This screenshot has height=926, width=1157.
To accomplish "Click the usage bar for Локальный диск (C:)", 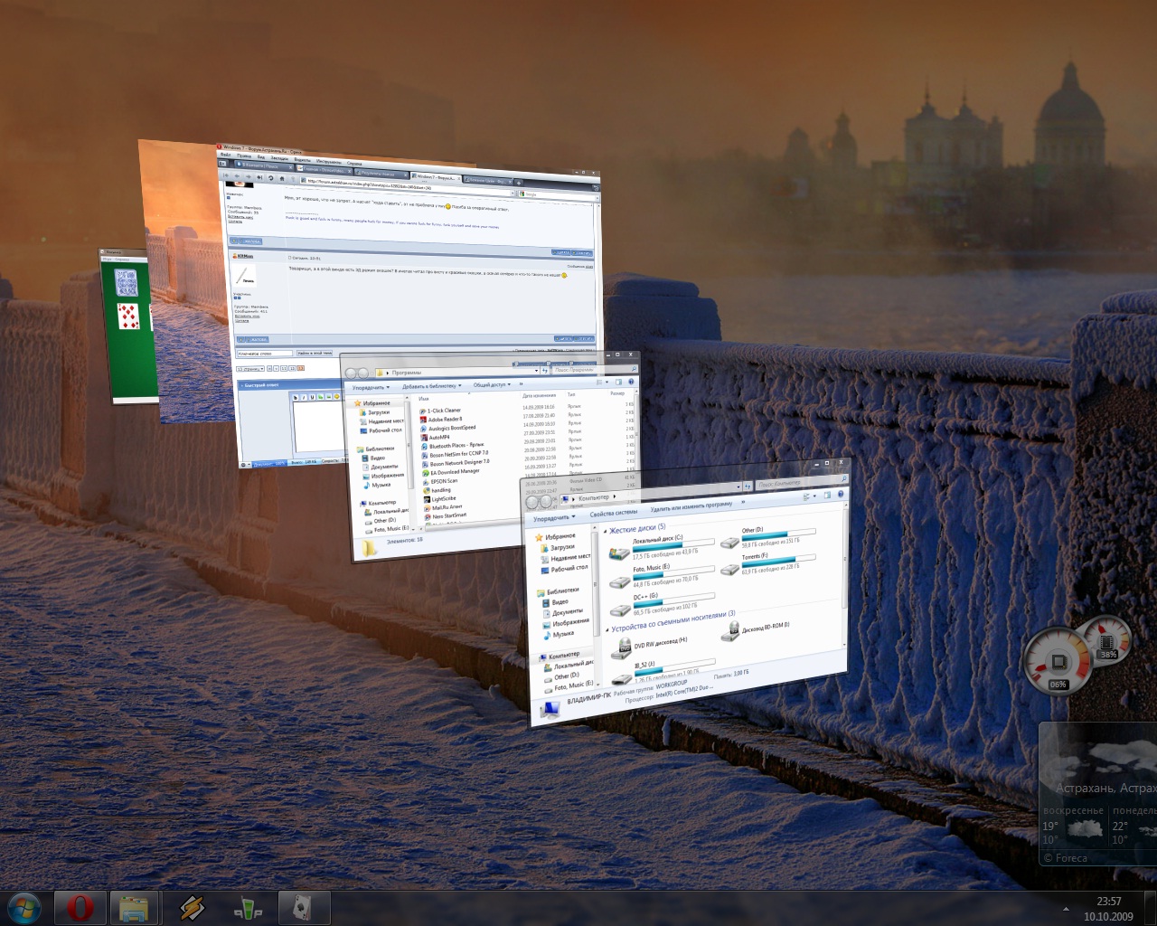I will 673,545.
